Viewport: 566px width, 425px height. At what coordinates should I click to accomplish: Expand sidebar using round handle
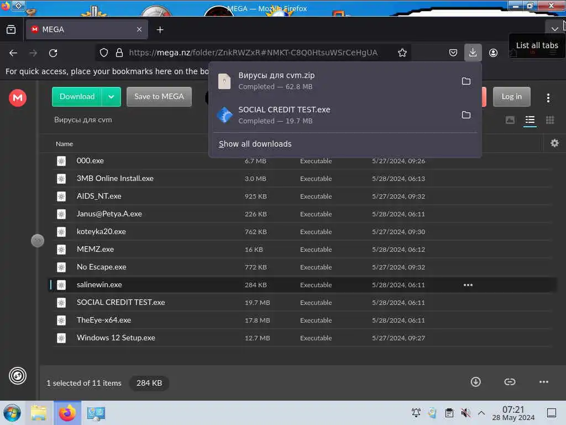click(38, 241)
